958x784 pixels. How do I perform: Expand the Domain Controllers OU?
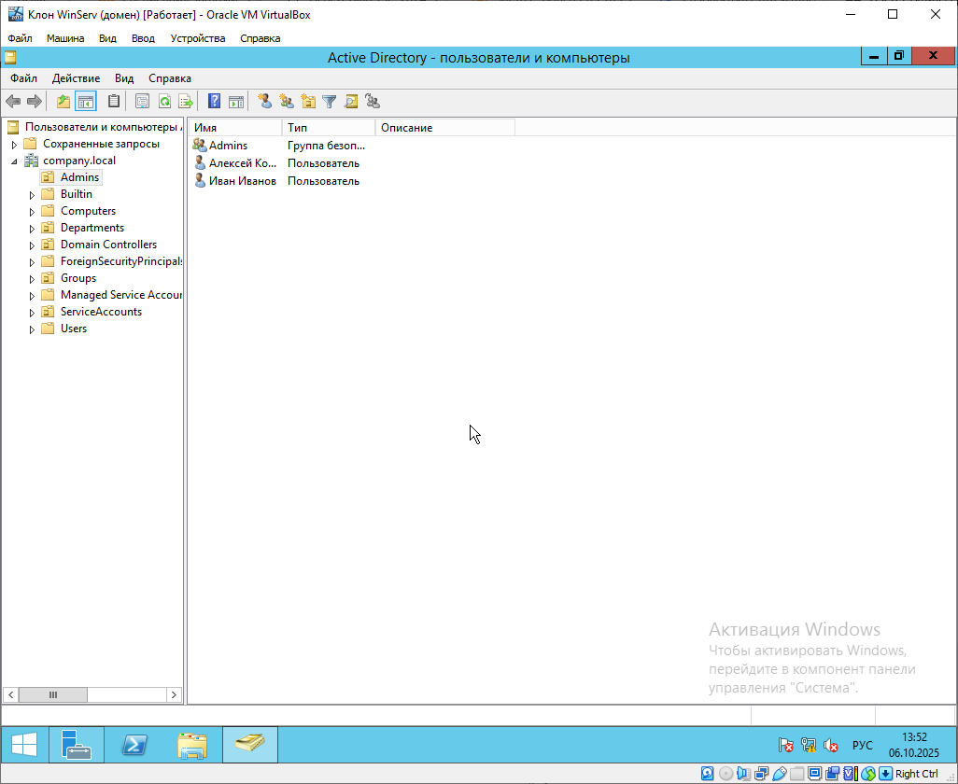(x=33, y=245)
